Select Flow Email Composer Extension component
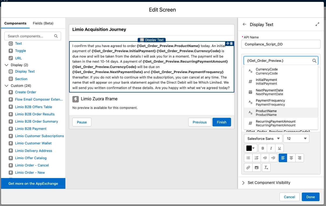 (39, 99)
